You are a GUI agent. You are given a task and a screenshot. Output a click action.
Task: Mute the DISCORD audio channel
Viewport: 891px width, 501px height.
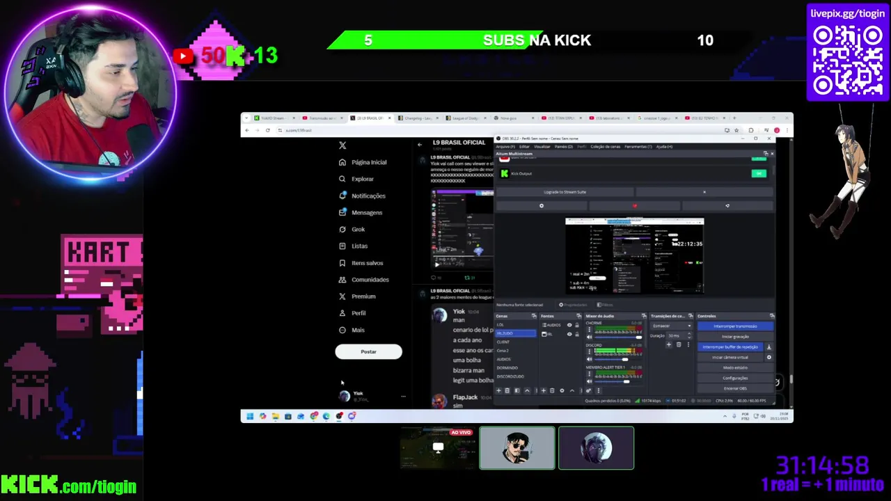pyautogui.click(x=590, y=359)
